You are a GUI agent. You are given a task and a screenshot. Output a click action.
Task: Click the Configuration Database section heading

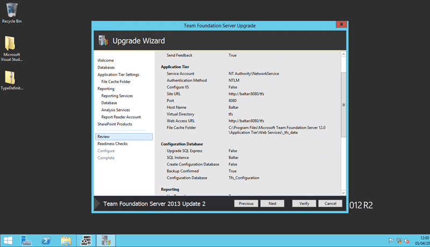pos(182,144)
